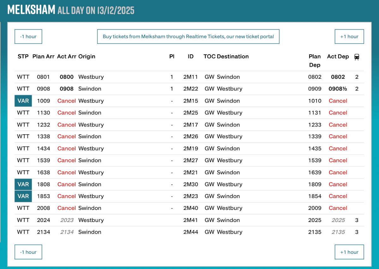Click the train carriage icon column header
Image resolution: width=379 pixels, height=269 pixels.
point(357,57)
